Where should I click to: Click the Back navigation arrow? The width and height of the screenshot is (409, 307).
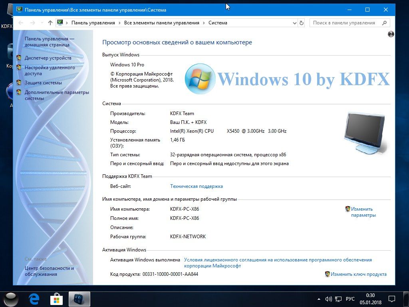click(x=21, y=23)
